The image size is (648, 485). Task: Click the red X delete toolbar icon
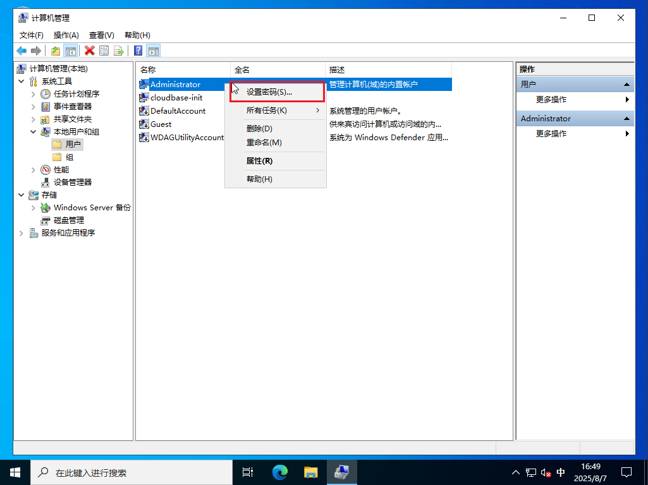pyautogui.click(x=89, y=51)
